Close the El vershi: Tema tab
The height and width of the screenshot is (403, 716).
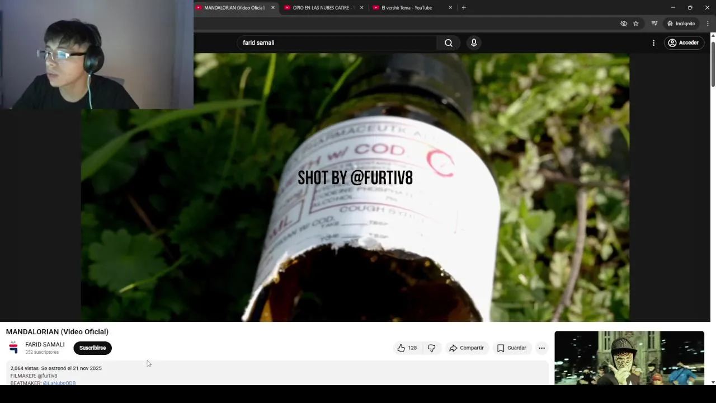click(450, 8)
